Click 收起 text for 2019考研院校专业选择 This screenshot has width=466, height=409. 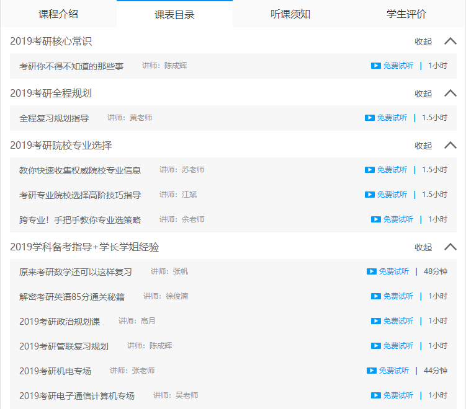[x=423, y=146]
